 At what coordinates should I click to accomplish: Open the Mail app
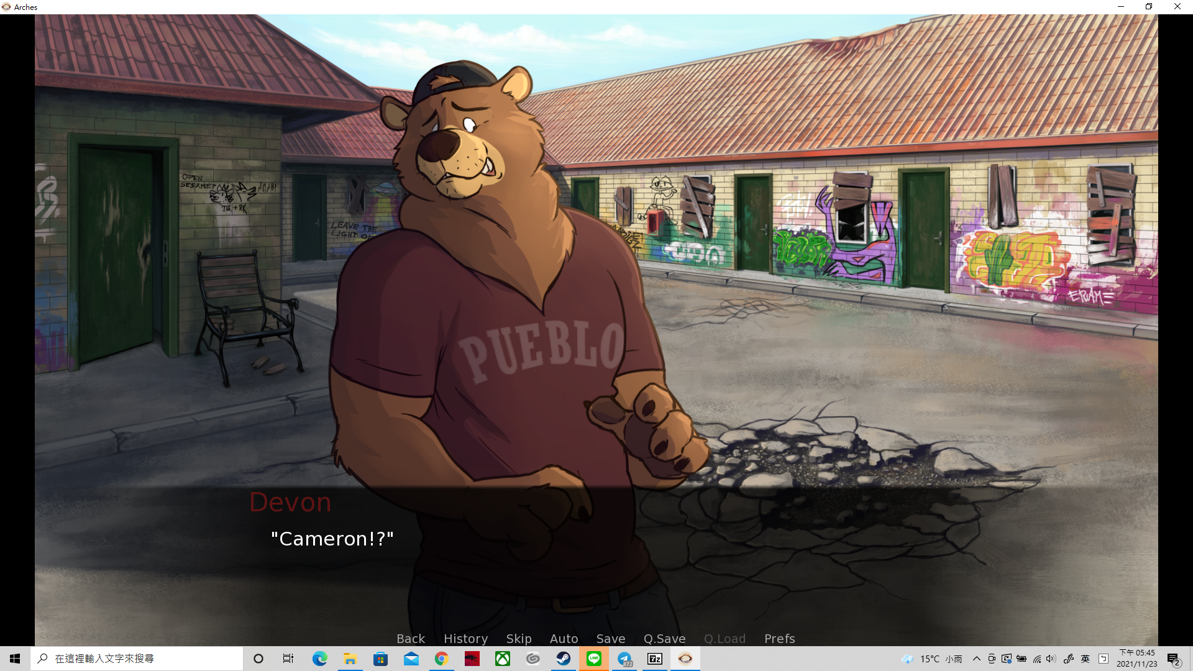click(x=411, y=659)
